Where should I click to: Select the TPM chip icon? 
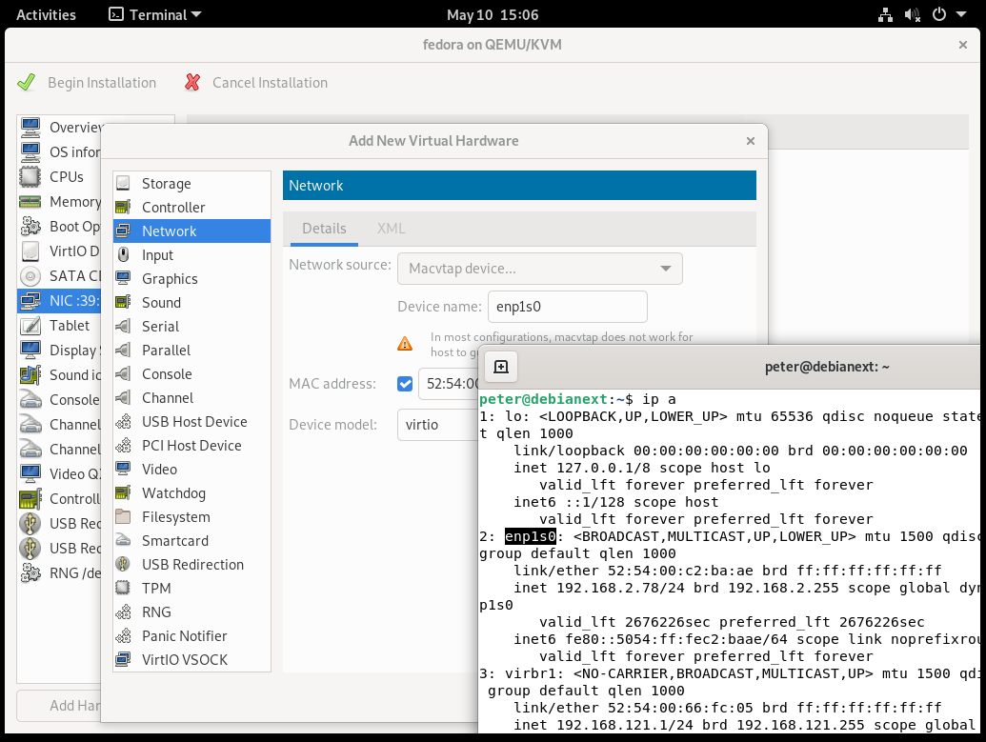pos(123,589)
